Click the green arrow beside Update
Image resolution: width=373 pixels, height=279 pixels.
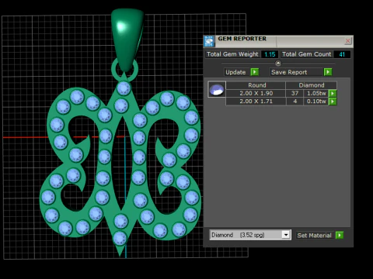click(255, 72)
